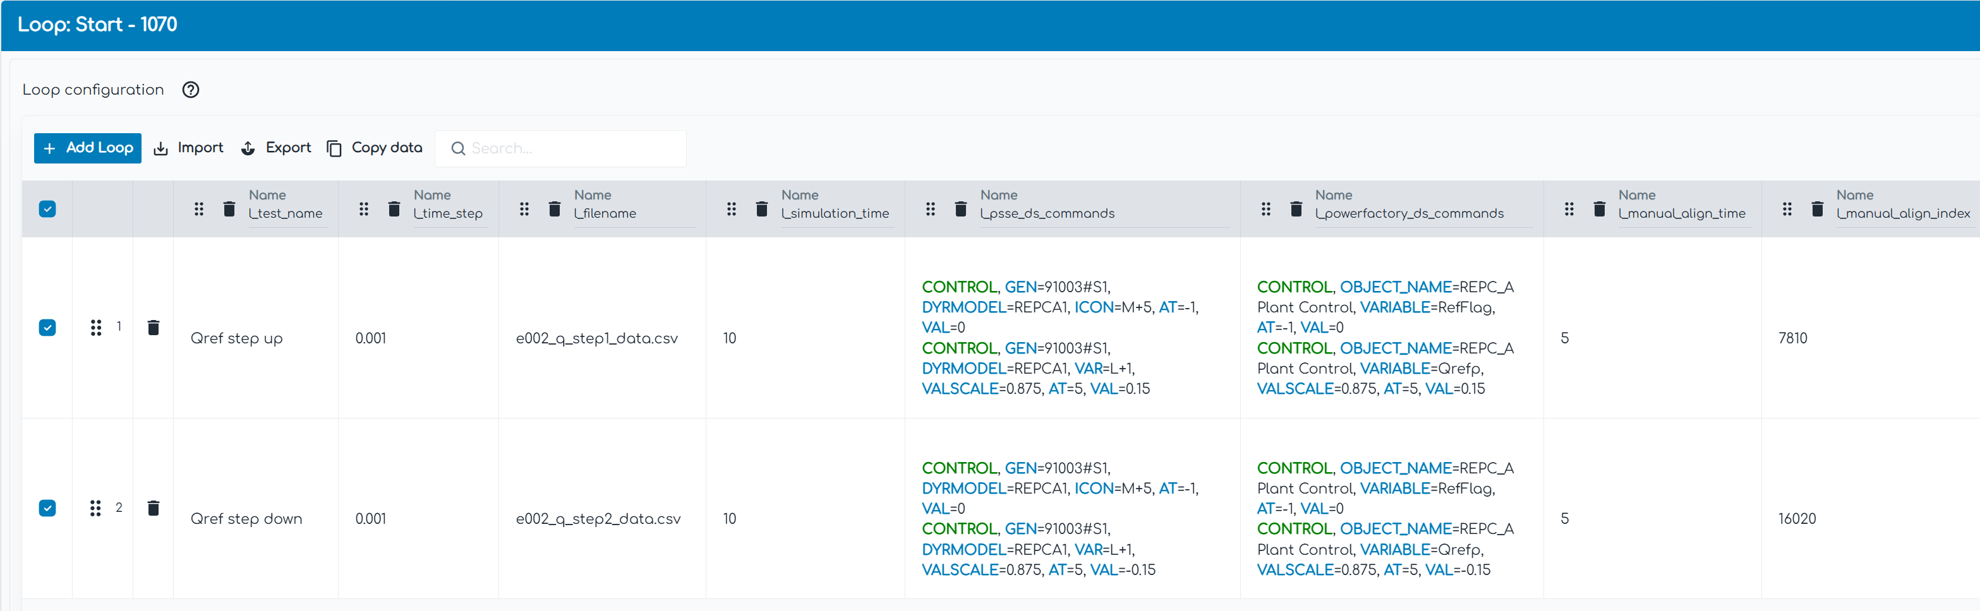Delete the l_filename column via trash icon
The image size is (1980, 611).
coord(554,209)
